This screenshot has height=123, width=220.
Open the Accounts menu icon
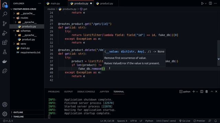[5, 105]
